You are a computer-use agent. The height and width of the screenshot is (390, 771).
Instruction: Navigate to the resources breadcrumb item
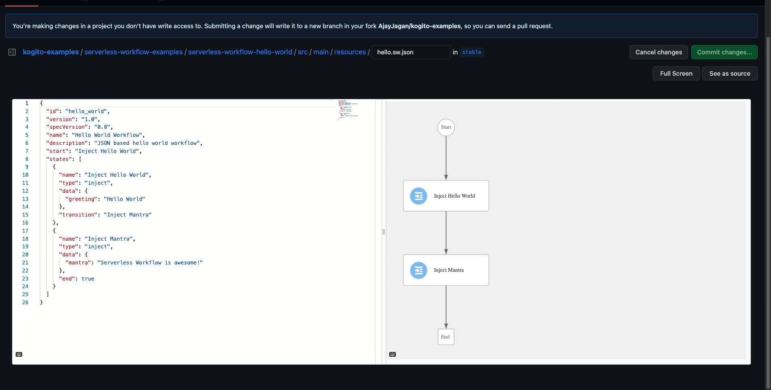click(x=349, y=52)
